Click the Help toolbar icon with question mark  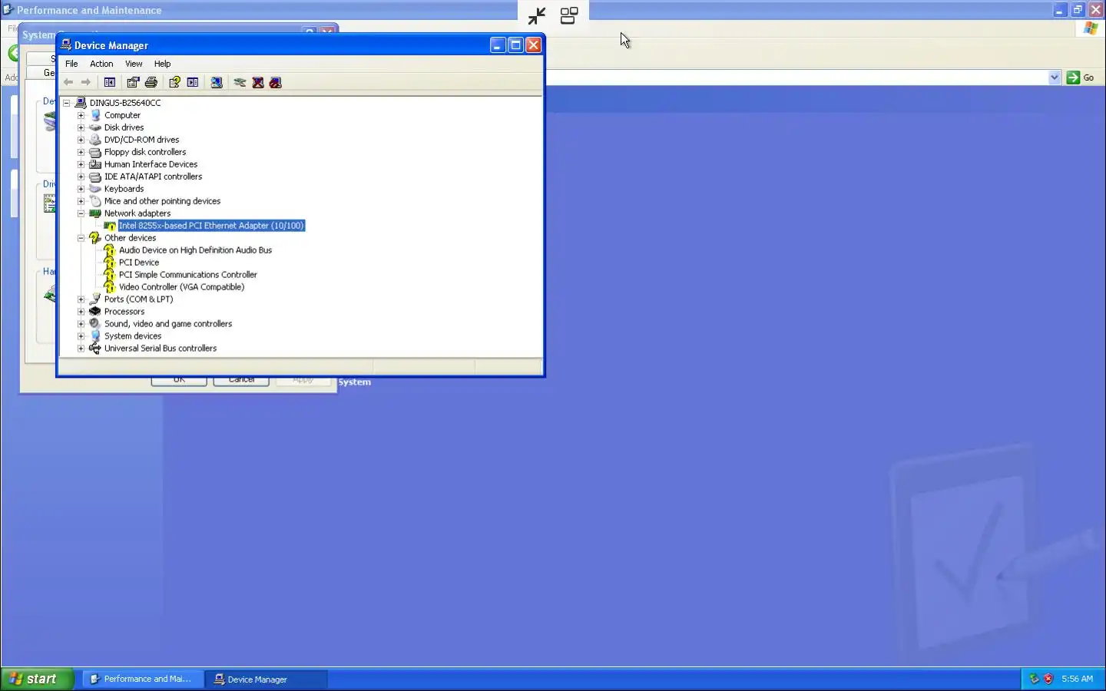(x=174, y=82)
